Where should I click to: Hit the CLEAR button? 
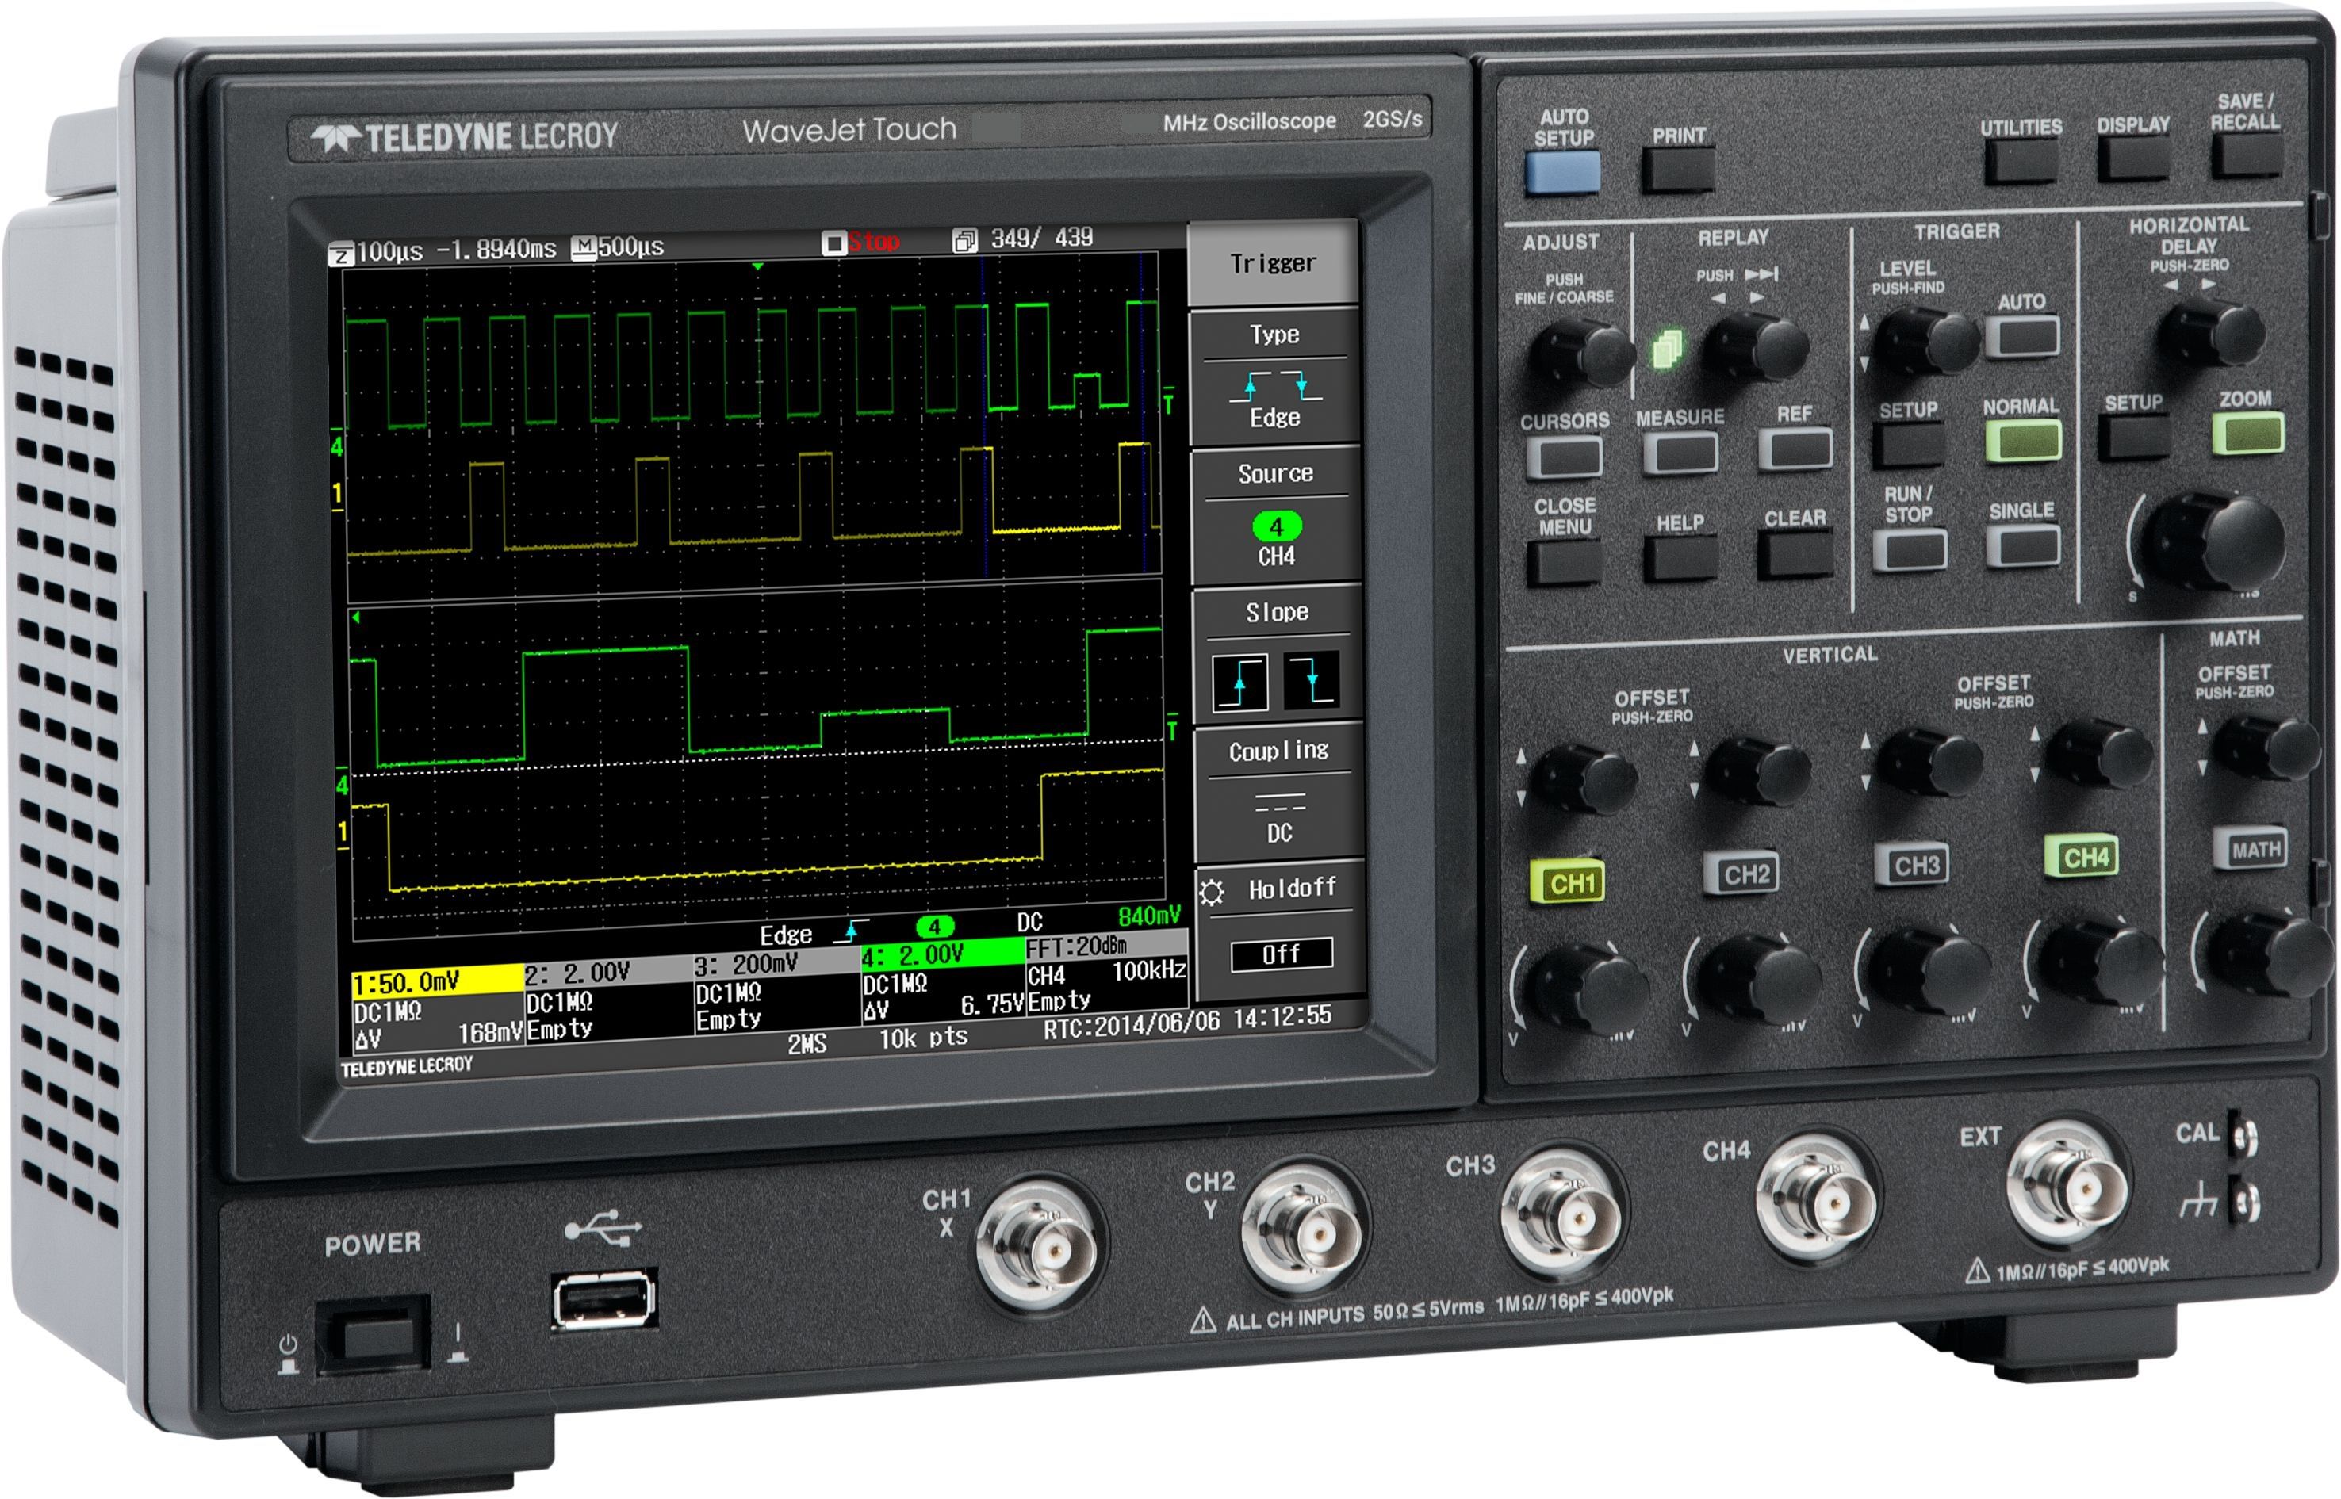[x=1795, y=555]
